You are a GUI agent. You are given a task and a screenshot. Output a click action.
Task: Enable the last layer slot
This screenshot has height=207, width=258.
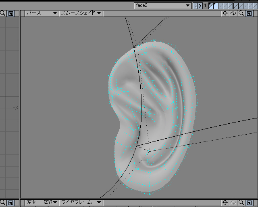(255, 6)
